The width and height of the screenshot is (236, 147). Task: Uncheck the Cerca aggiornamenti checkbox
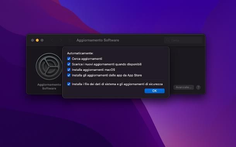tap(69, 59)
